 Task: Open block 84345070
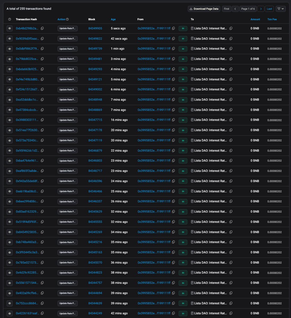click(95, 262)
